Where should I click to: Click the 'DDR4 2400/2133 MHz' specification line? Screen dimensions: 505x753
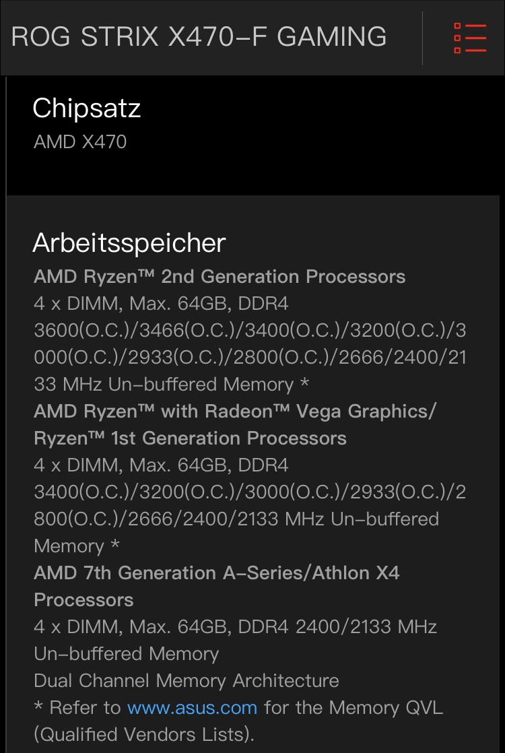(x=235, y=627)
